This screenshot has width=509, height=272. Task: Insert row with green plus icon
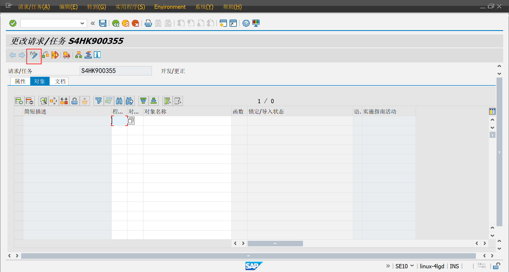pyautogui.click(x=19, y=101)
